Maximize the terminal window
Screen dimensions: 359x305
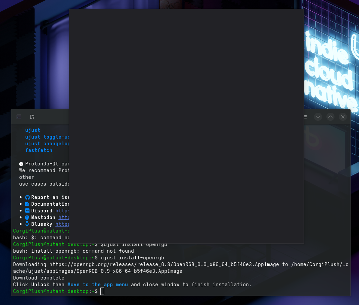click(330, 117)
